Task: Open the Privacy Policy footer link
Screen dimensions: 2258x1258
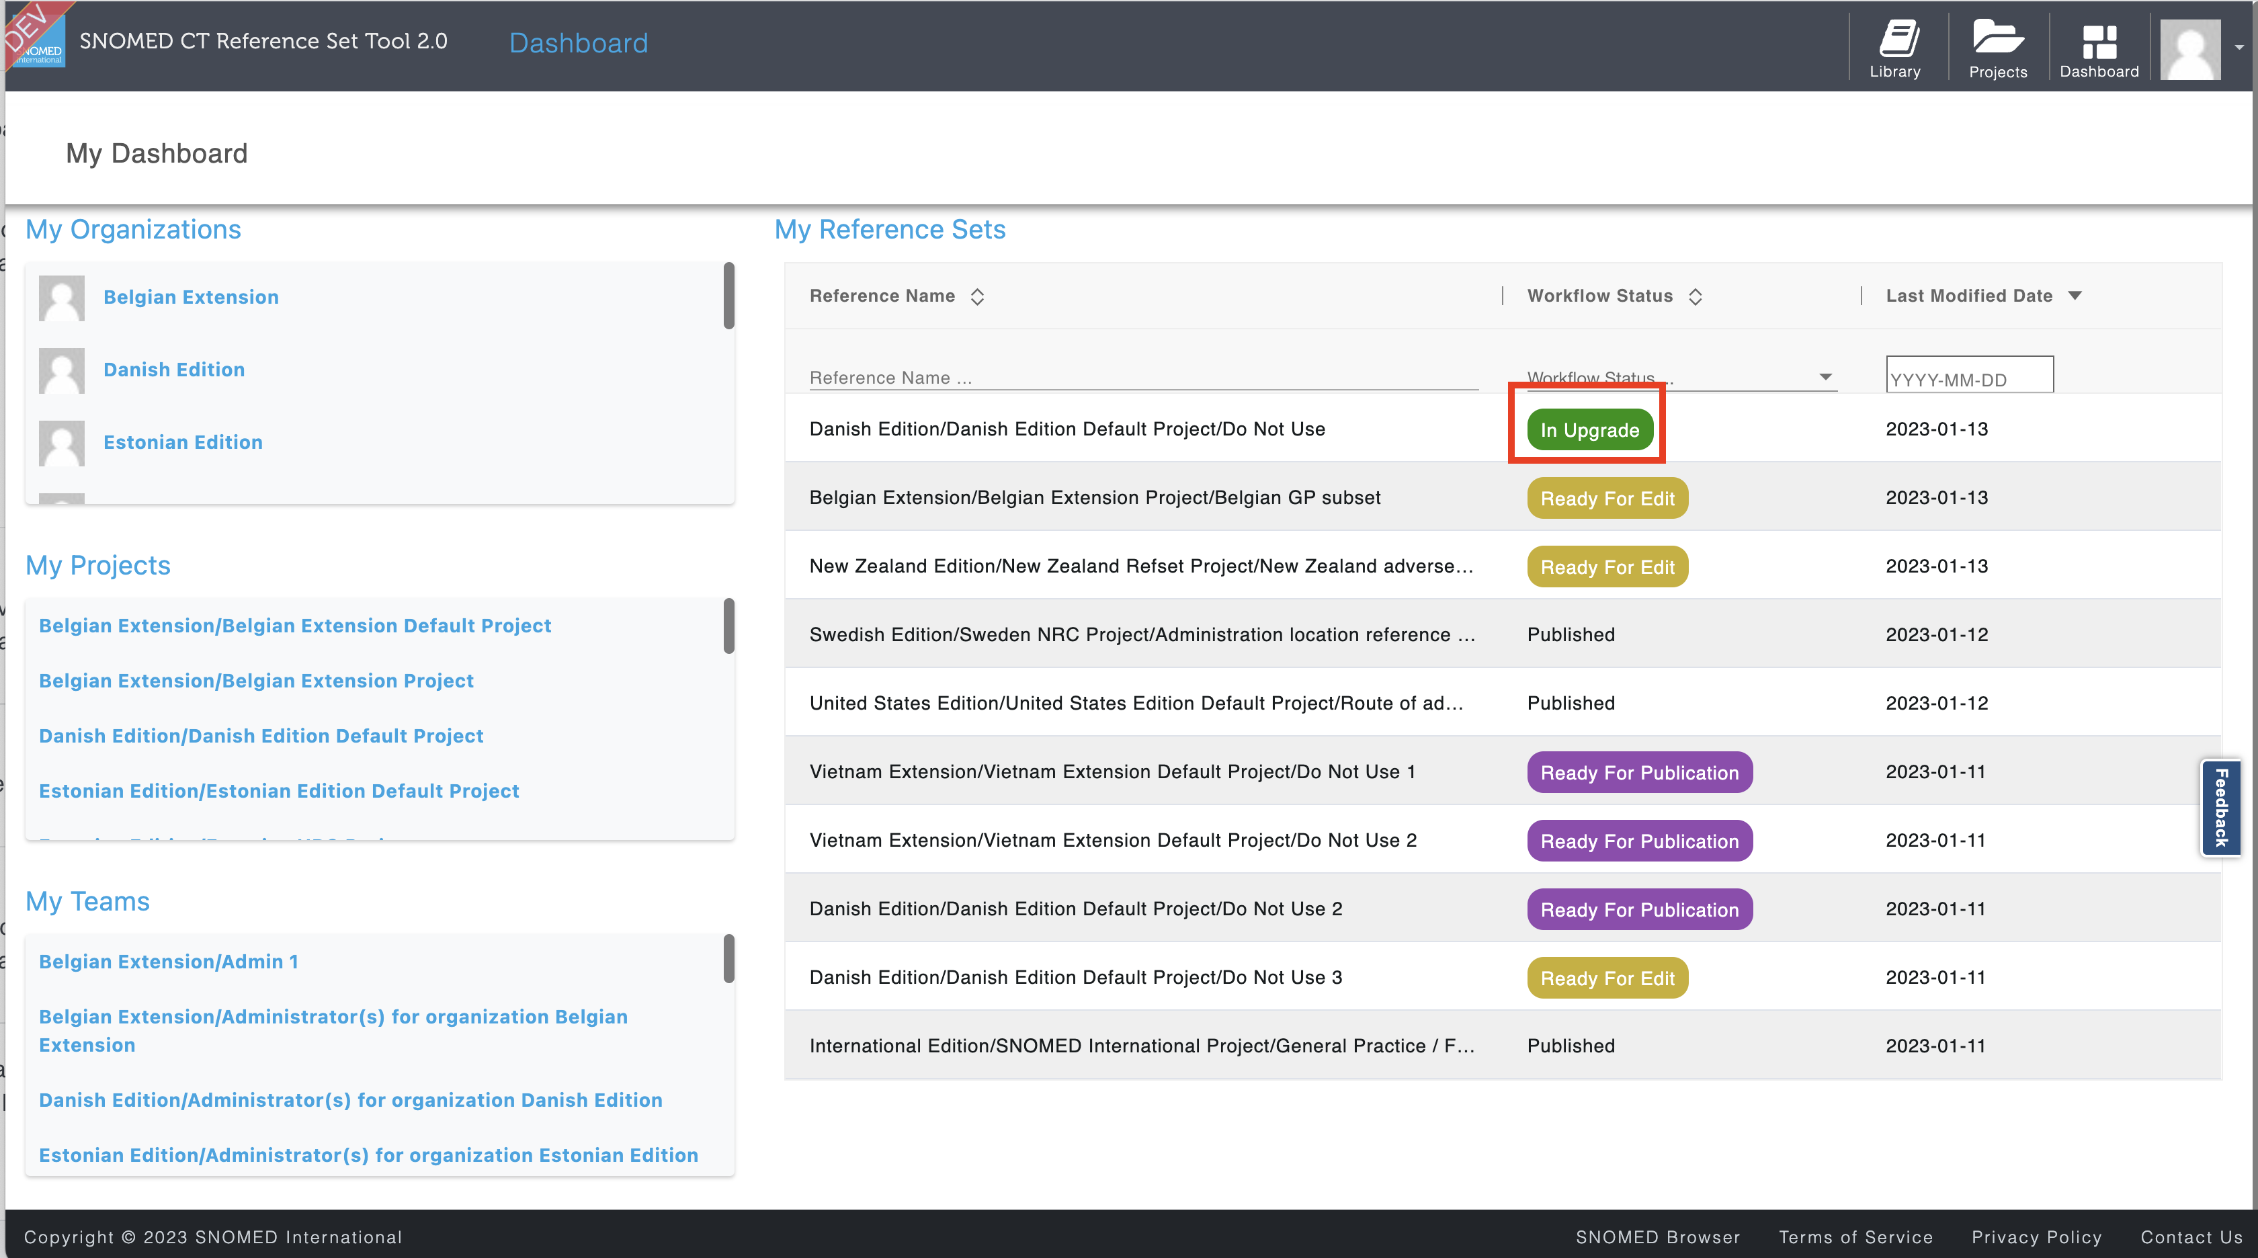Action: 2036,1237
